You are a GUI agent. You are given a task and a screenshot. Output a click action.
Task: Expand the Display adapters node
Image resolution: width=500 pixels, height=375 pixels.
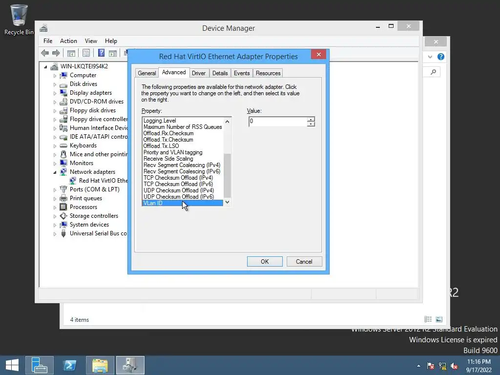point(55,93)
